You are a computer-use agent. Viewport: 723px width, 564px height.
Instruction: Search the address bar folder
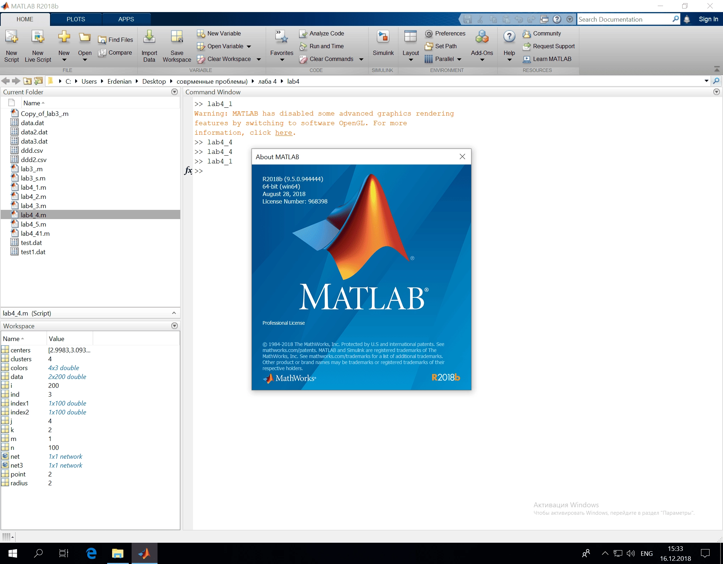coord(716,81)
